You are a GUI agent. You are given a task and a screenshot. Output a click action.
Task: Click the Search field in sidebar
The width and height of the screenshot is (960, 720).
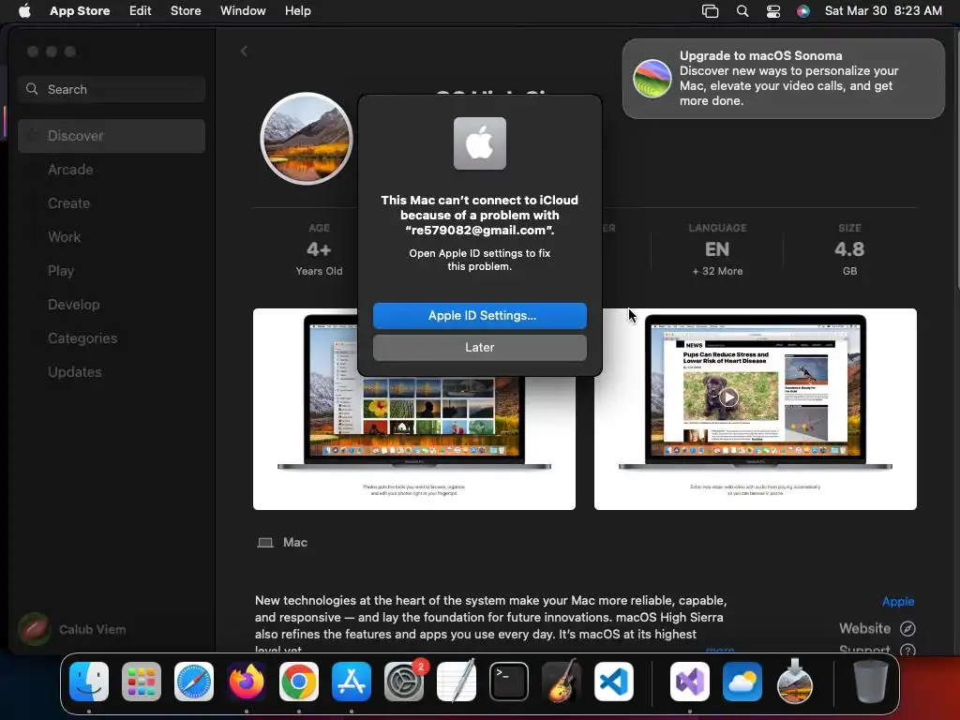pos(112,89)
